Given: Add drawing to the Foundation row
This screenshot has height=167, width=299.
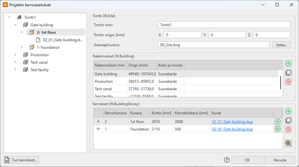Looking at the screenshot, I should pyautogui.click(x=278, y=129).
